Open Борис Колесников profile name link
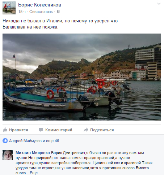The width and height of the screenshot is (164, 175). pos(39,5)
